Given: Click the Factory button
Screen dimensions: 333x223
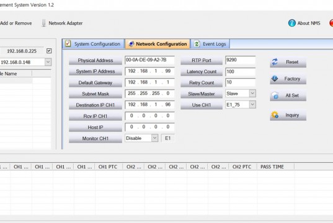Looking at the screenshot, I should point(288,79).
